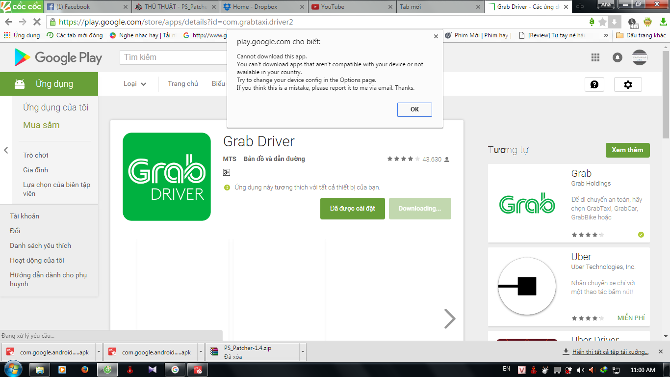Open Phim Mới bookmark
Image resolution: width=670 pixels, height=377 pixels.
point(478,35)
